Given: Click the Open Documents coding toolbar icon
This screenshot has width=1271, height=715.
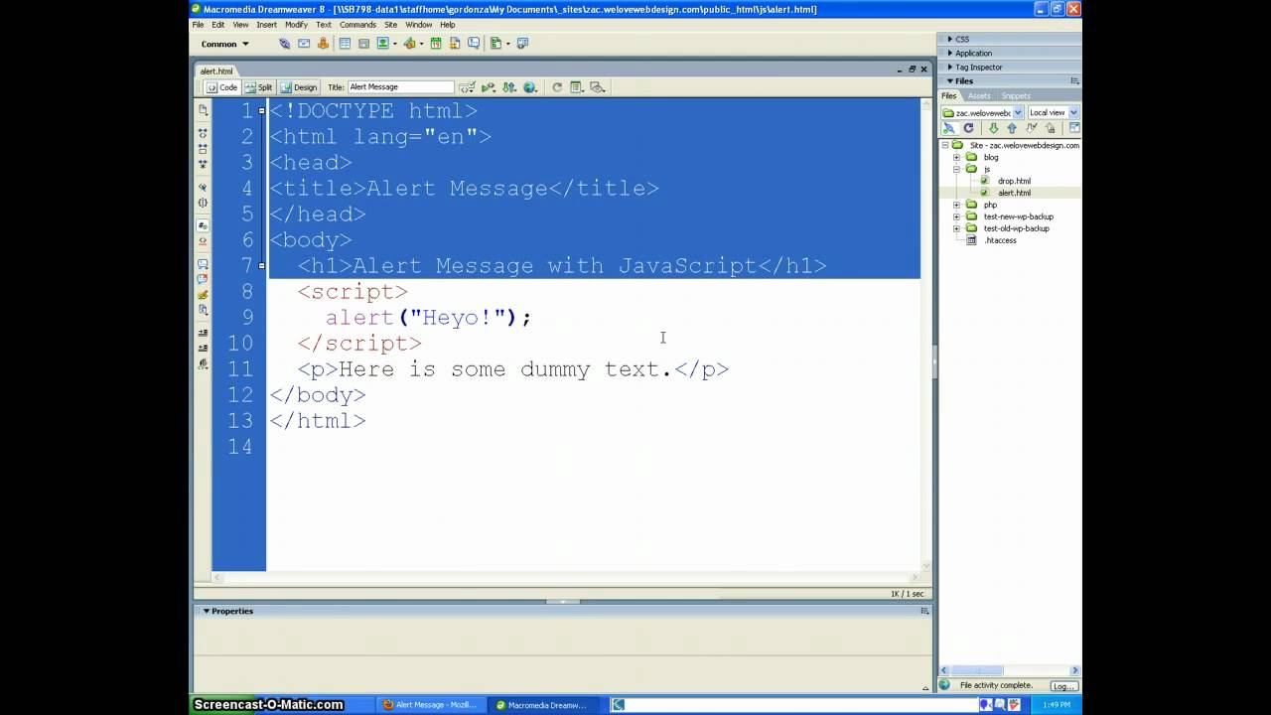Looking at the screenshot, I should click(x=203, y=110).
